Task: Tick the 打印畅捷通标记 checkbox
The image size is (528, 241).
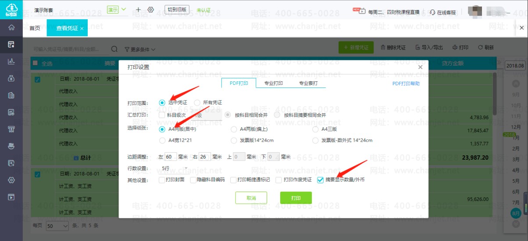Action: click(x=233, y=180)
